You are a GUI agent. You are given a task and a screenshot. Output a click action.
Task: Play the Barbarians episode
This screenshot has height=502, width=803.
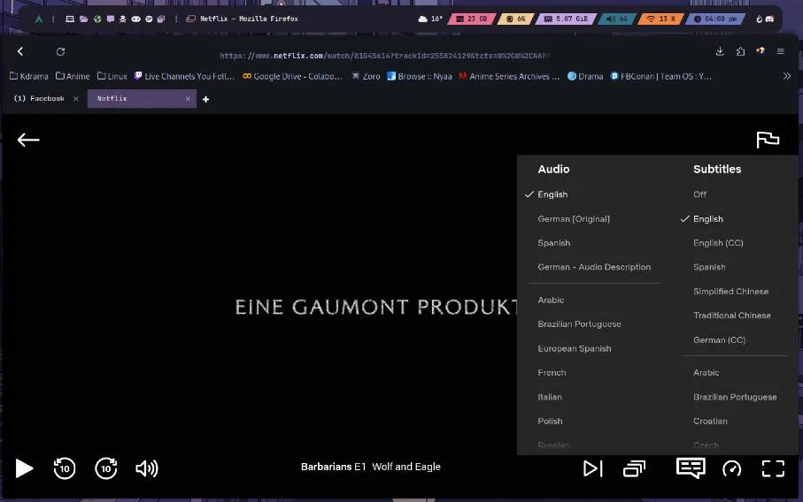coord(24,468)
